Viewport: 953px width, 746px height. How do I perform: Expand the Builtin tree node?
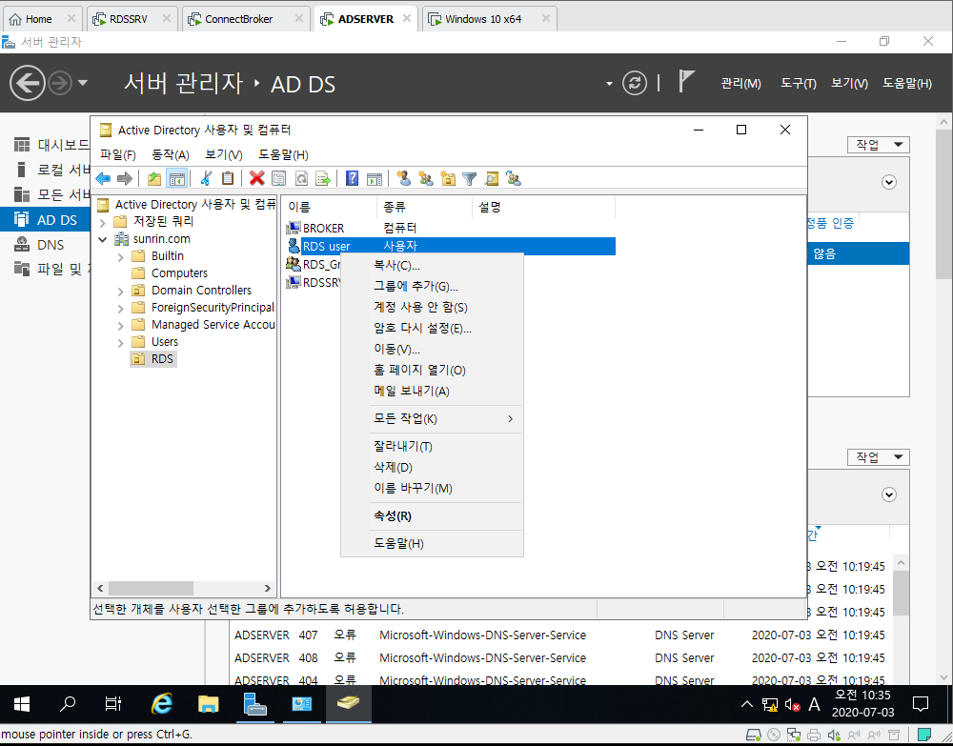pyautogui.click(x=120, y=257)
